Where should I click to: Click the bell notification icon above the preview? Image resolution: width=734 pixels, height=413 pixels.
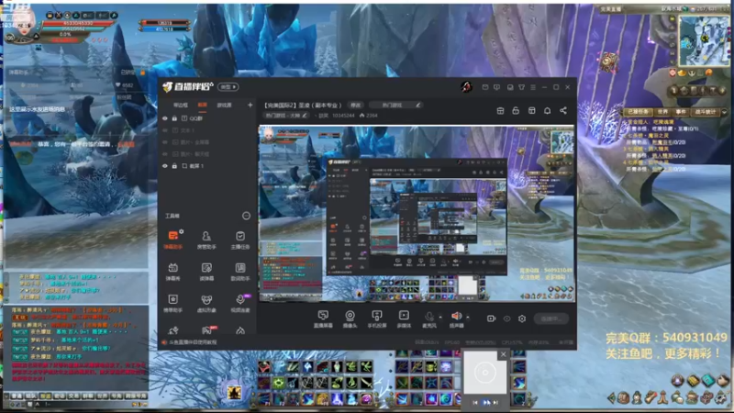[547, 110]
